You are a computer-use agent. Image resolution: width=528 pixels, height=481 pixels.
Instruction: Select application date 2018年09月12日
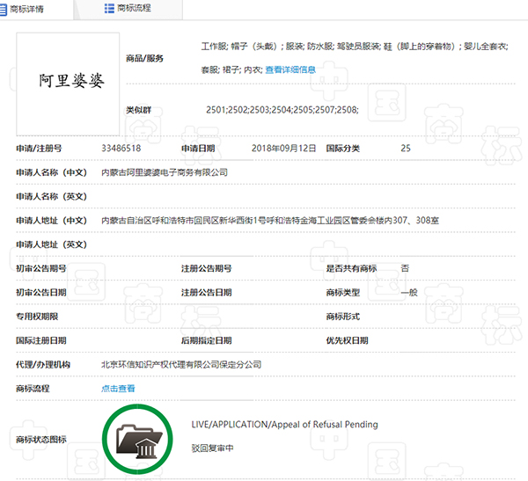tap(283, 148)
